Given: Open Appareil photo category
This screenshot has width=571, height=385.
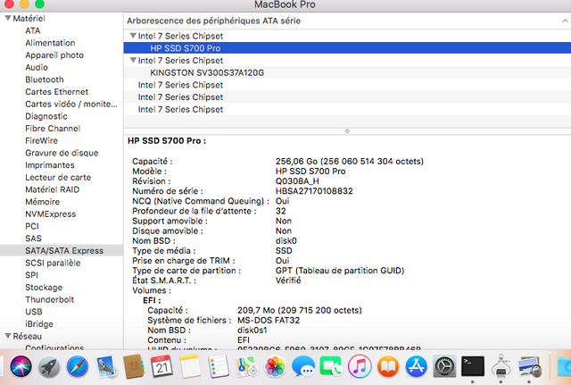Looking at the screenshot, I should point(54,55).
